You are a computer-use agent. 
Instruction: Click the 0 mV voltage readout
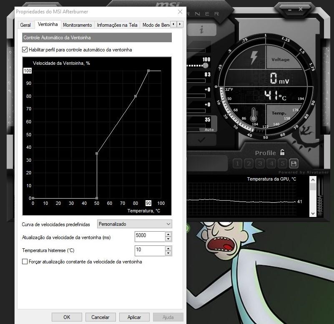click(279, 78)
